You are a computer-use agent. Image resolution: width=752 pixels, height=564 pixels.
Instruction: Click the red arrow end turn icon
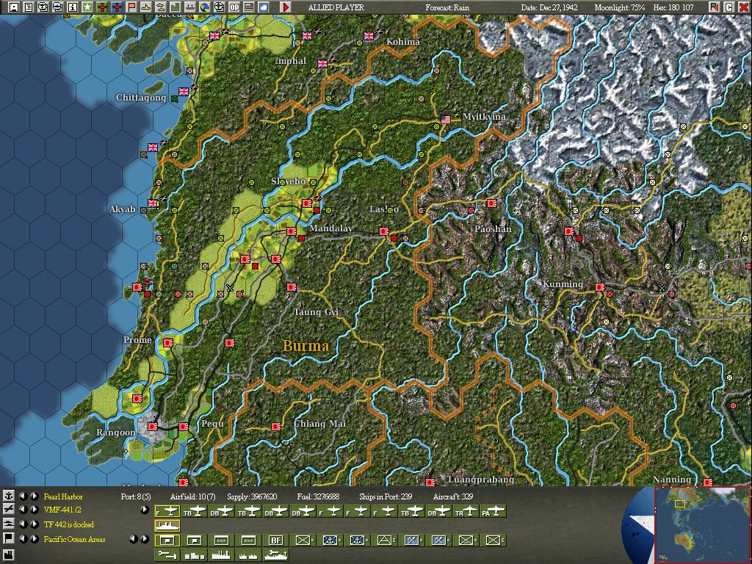(x=286, y=7)
